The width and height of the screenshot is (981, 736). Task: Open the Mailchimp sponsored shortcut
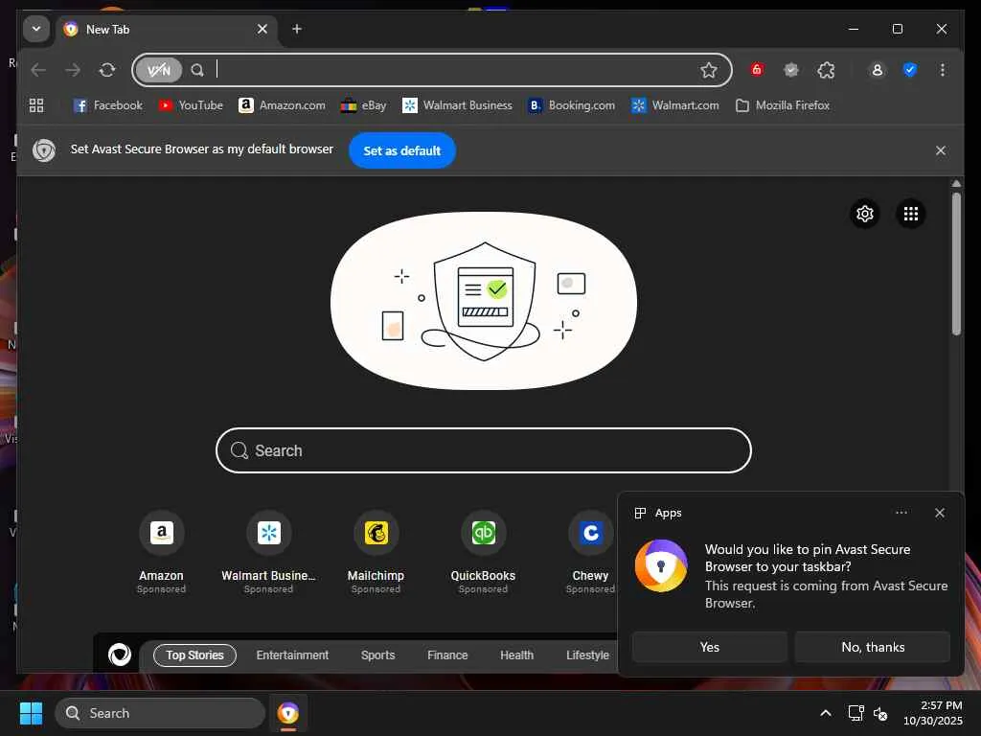376,551
